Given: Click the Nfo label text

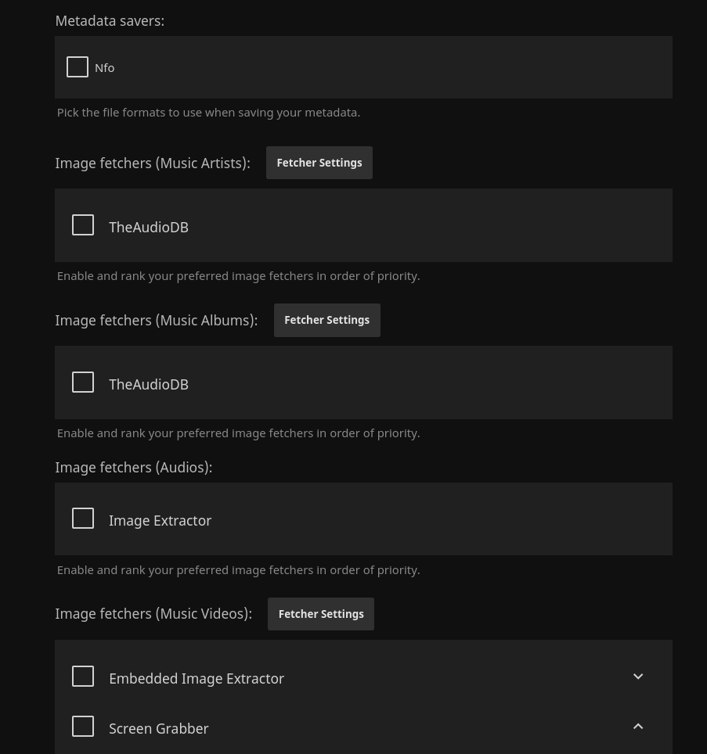Looking at the screenshot, I should point(104,68).
